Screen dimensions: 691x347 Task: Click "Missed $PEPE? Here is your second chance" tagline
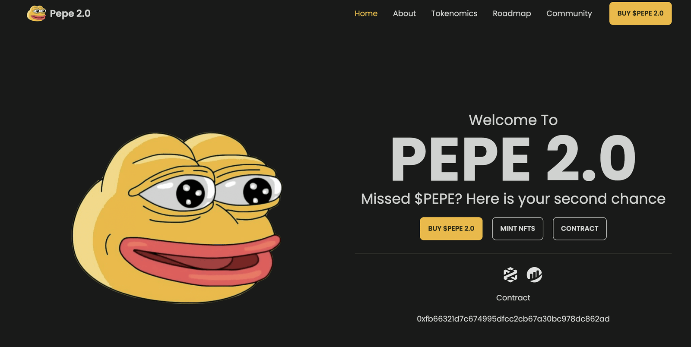513,199
